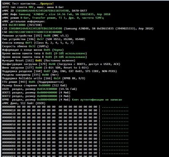Click the BOOT1 partition size value

(47, 92)
